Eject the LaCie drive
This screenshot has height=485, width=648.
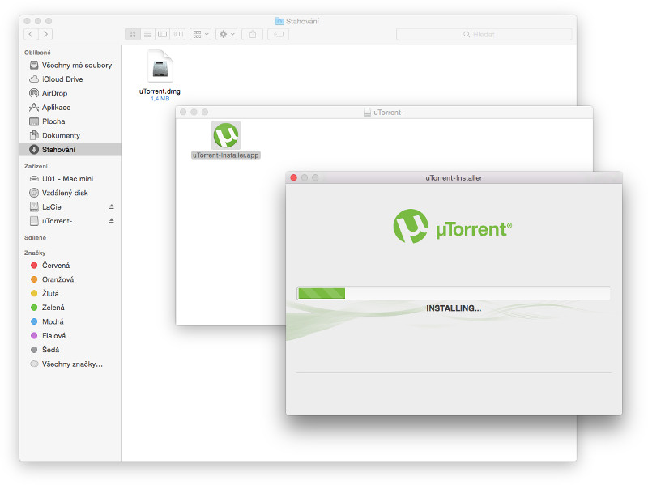[112, 206]
